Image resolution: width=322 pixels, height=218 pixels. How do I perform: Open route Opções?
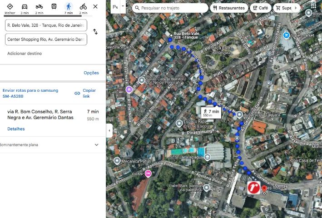click(x=91, y=73)
